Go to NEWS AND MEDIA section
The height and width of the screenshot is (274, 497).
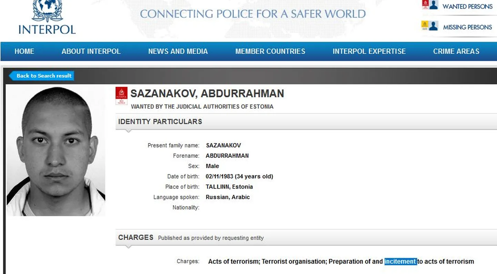click(178, 51)
